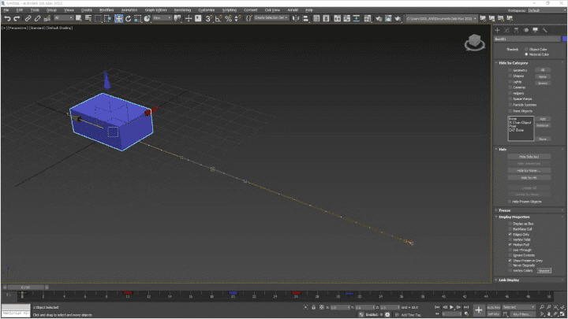Click the Auto Key button
This screenshot has width=568, height=319.
pos(493,307)
